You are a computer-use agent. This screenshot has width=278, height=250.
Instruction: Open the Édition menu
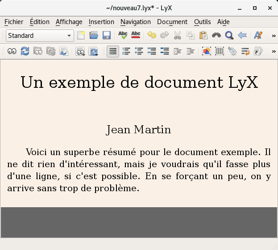[x=40, y=22]
